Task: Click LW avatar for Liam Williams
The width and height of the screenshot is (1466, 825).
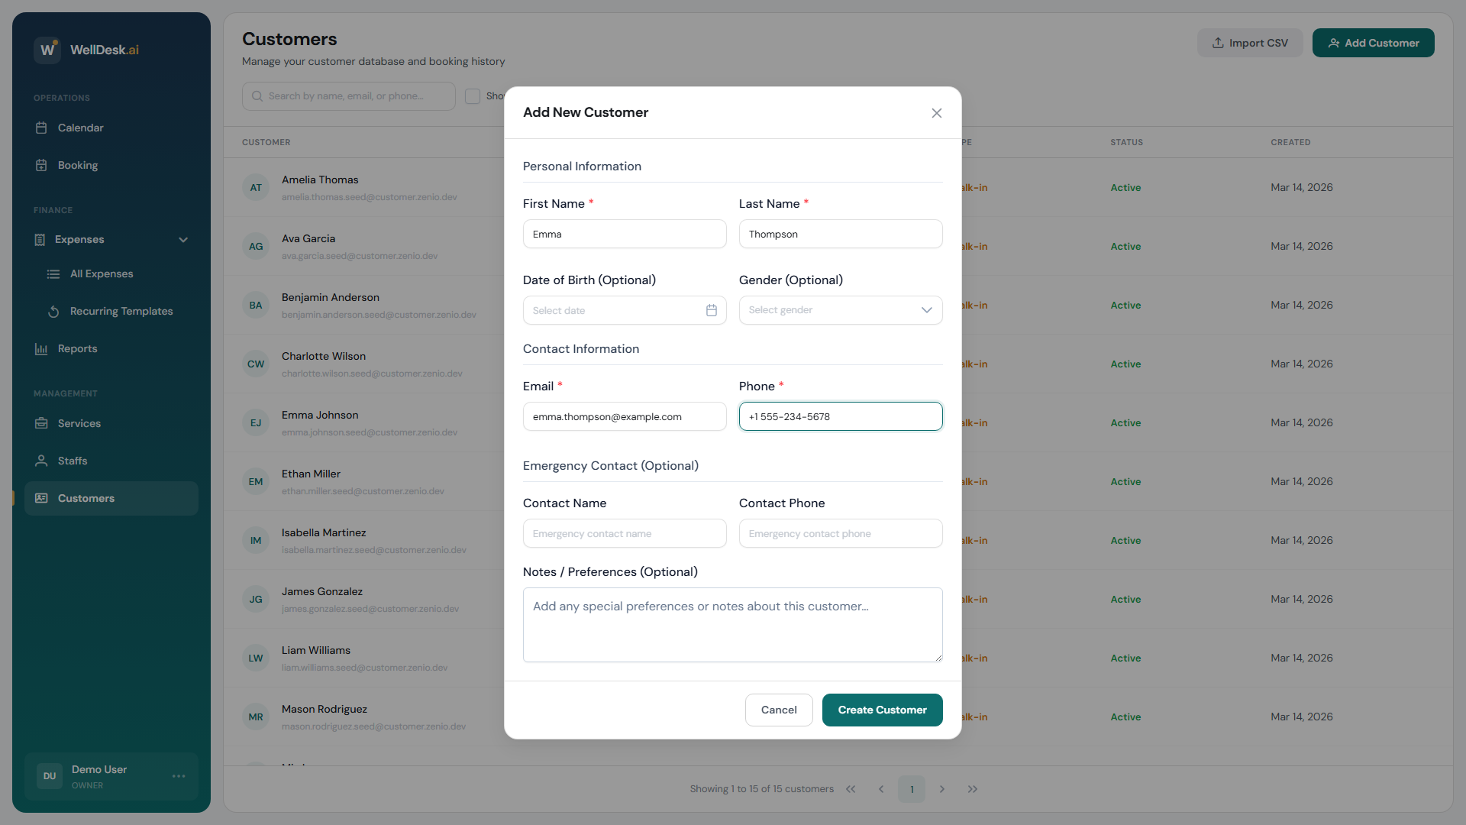Action: [256, 658]
